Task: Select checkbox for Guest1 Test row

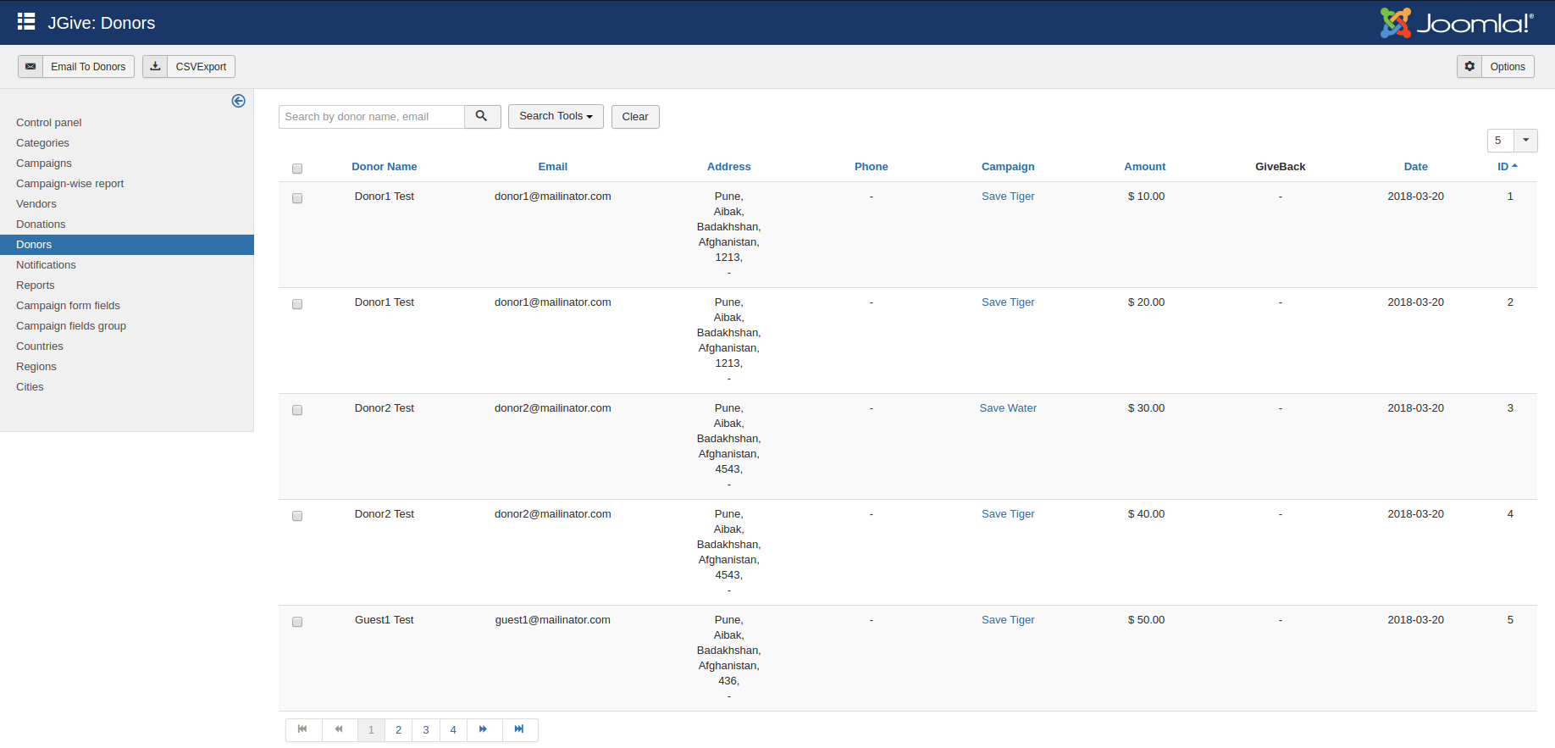Action: 297,622
